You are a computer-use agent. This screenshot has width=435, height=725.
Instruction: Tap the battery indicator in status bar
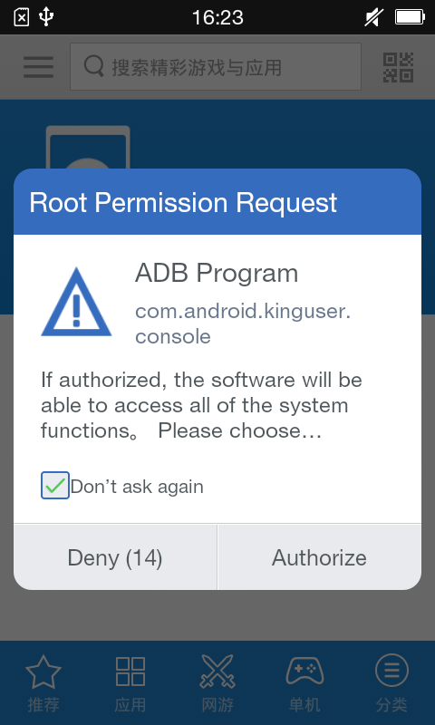click(410, 17)
